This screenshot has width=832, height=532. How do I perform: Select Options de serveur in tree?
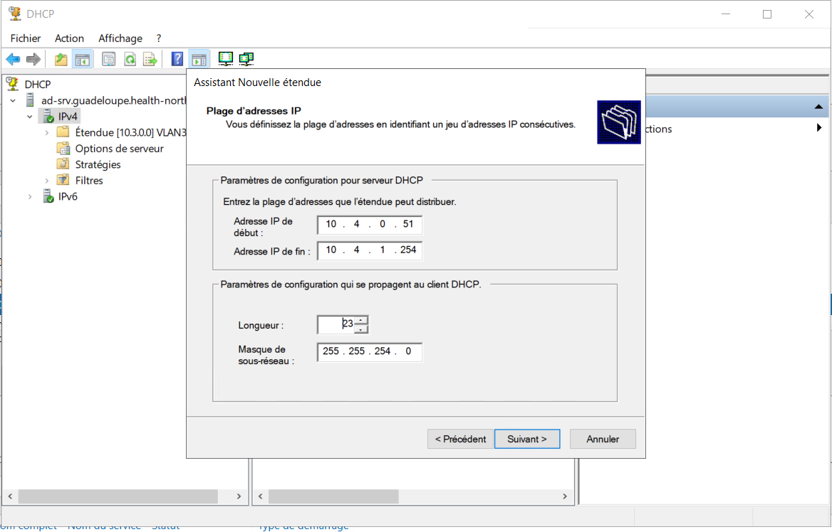(x=119, y=149)
